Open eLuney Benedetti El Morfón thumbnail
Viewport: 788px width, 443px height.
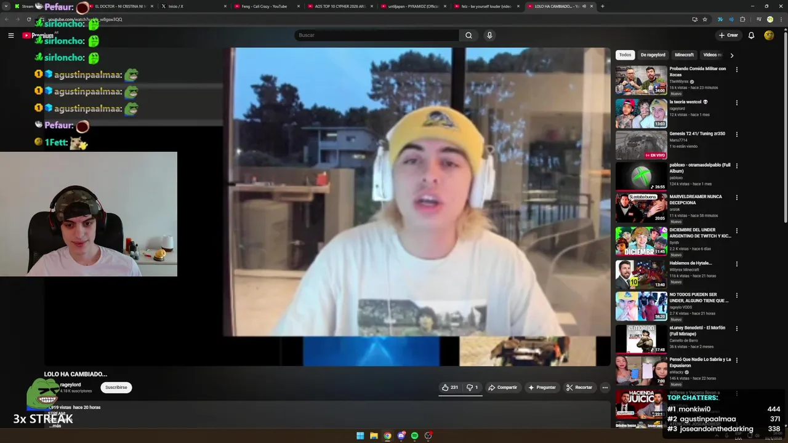coord(641,338)
